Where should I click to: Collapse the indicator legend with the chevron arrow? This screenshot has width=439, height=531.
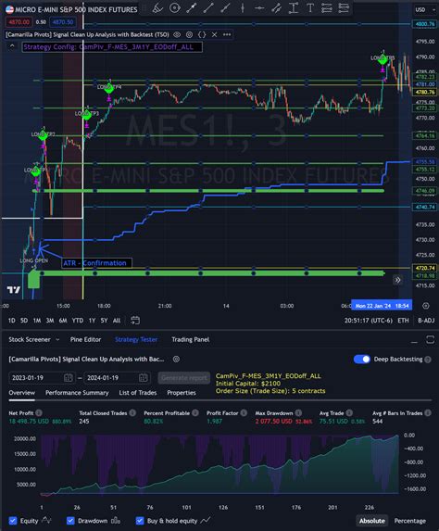coord(12,46)
